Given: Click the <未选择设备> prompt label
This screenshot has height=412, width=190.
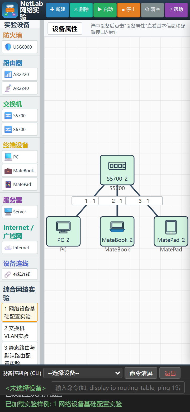Looking at the screenshot, I should coord(26,388).
